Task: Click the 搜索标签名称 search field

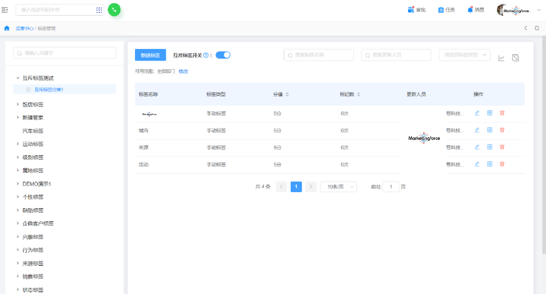Action: tap(318, 55)
